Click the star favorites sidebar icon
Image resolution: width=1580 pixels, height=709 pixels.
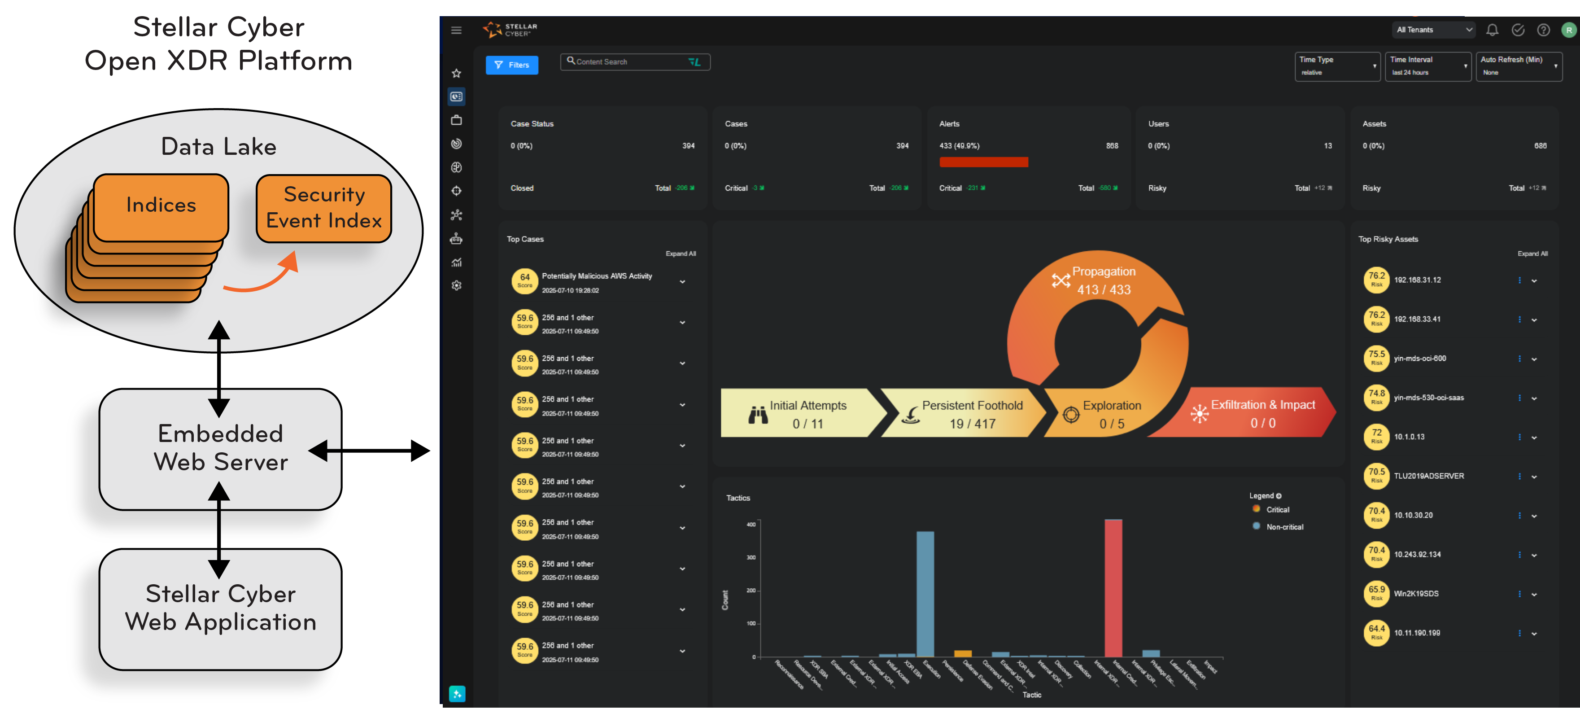tap(456, 74)
